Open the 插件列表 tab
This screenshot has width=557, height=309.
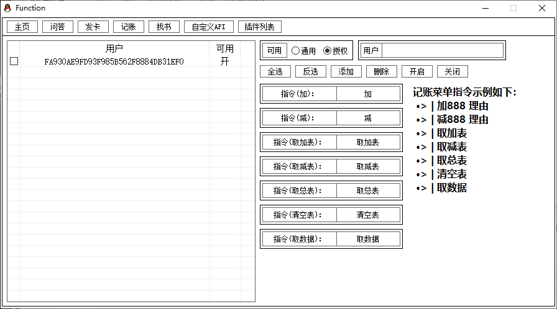[260, 27]
